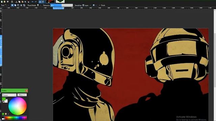Viewport: 216px width, 121px height.
Task: Print the image using the printer icon
Action: point(12,2)
